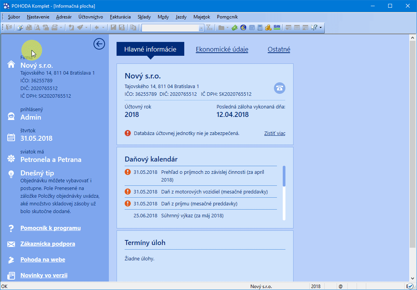Click the IBAN toolbar icon
Image resolution: width=417 pixels, height=290 pixels.
pos(277,27)
